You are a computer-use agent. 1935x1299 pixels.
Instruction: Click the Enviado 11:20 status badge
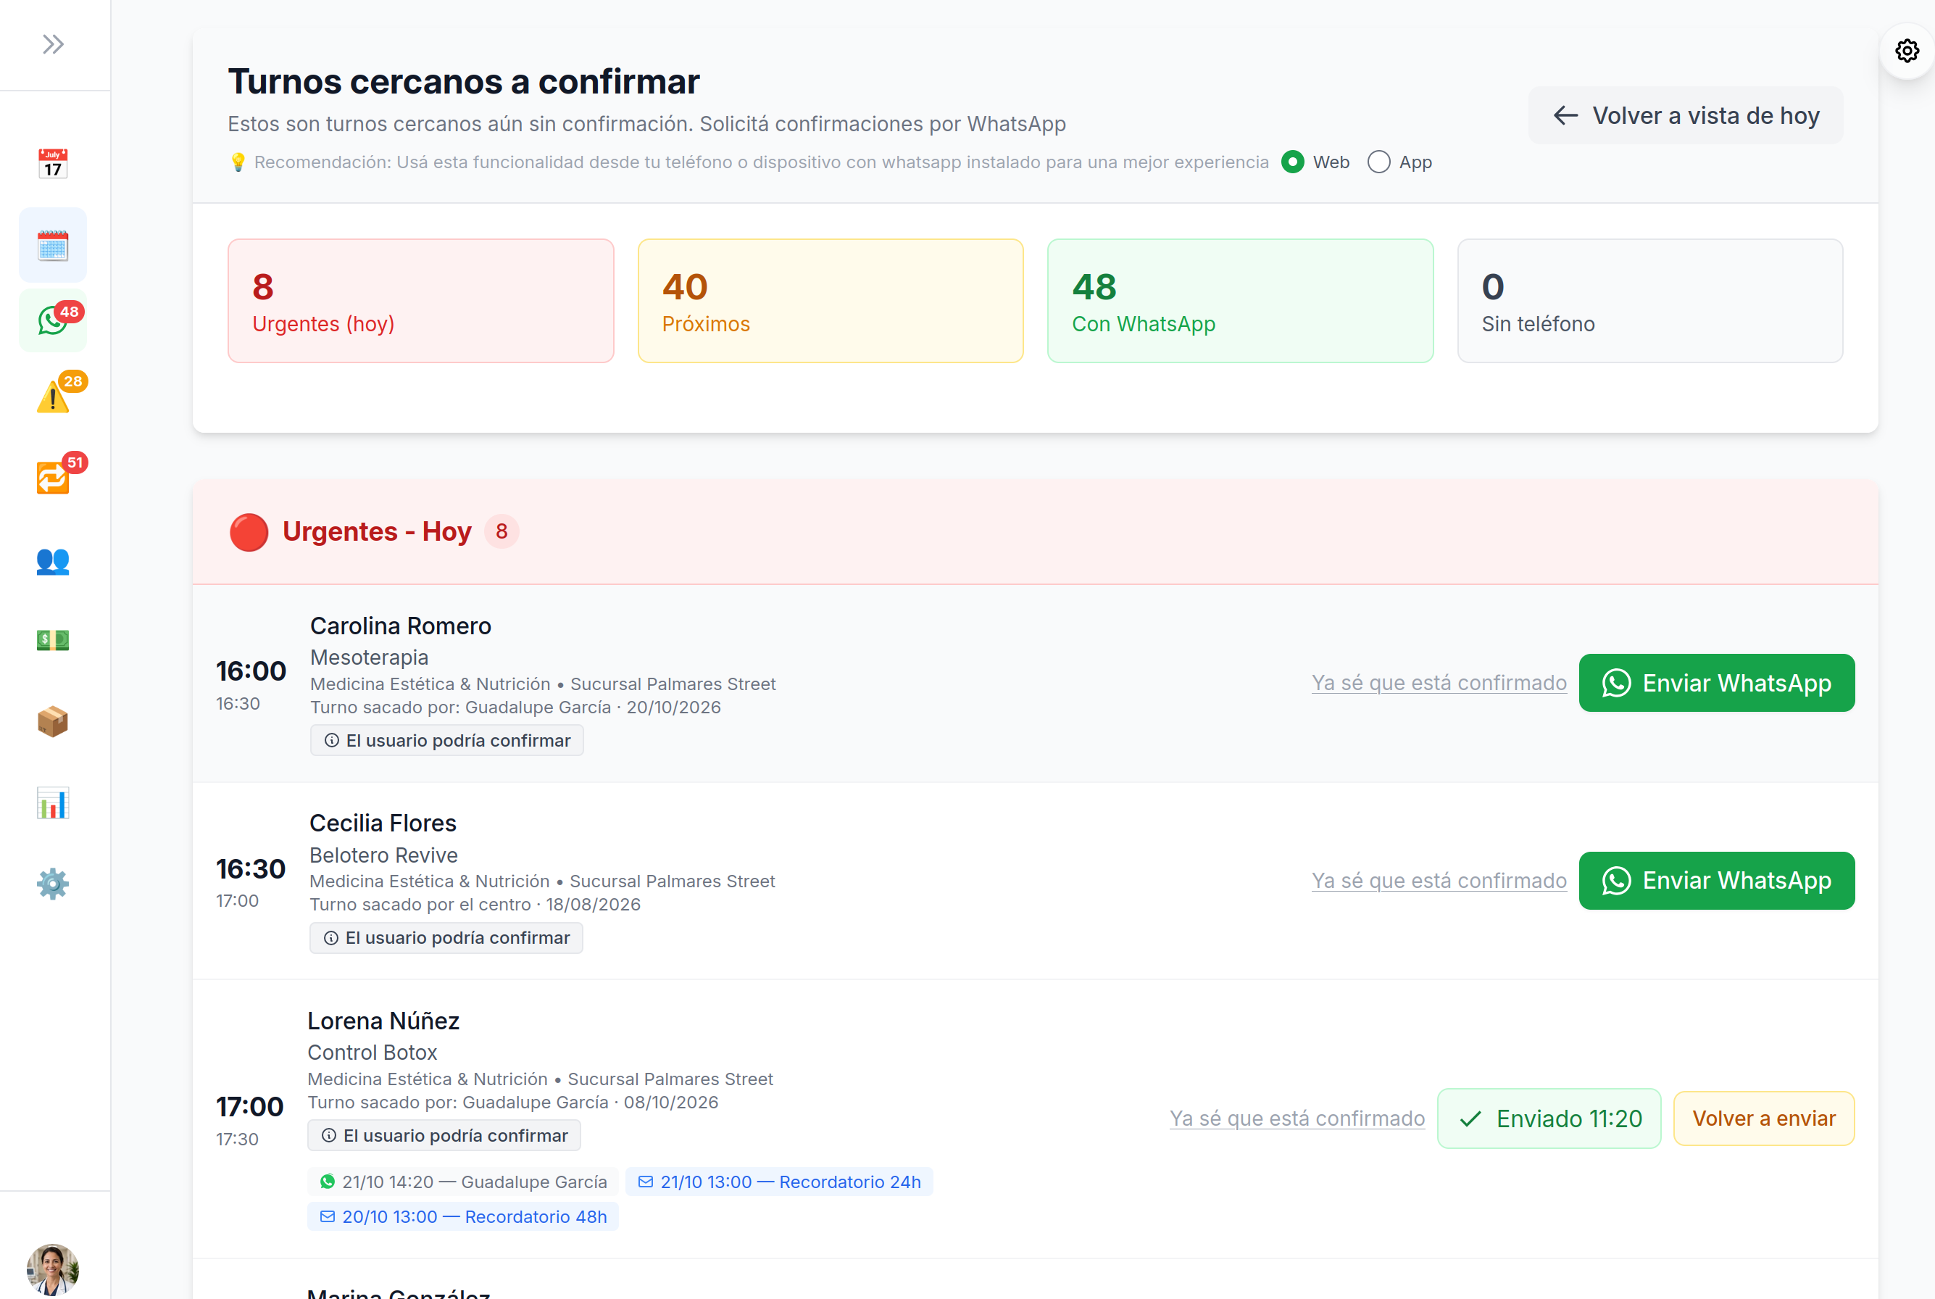pyautogui.click(x=1549, y=1119)
